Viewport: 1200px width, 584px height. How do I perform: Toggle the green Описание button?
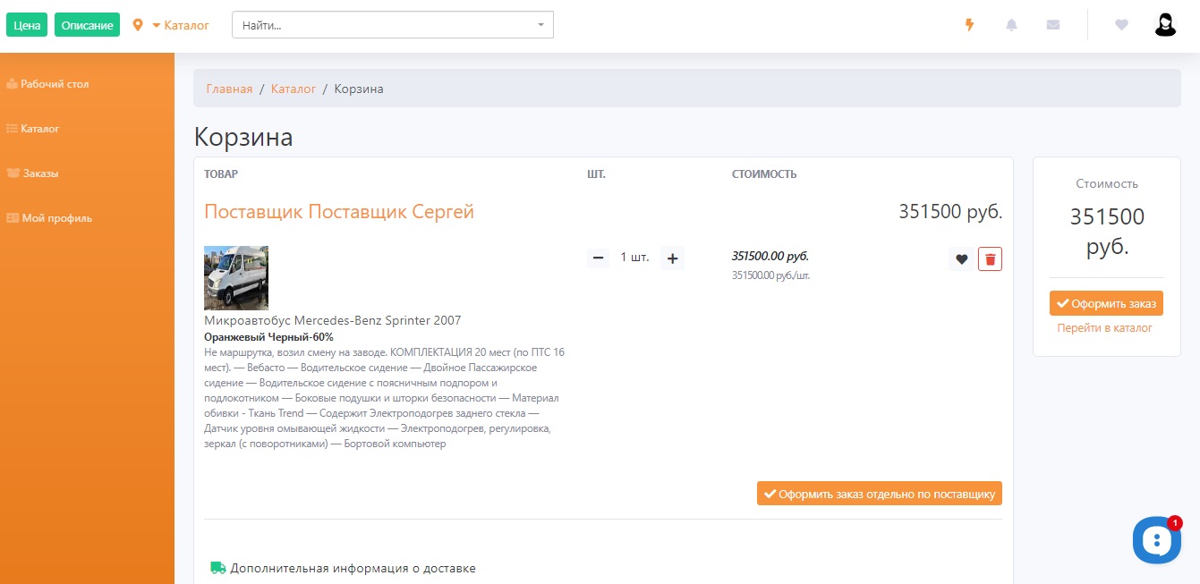[x=87, y=25]
